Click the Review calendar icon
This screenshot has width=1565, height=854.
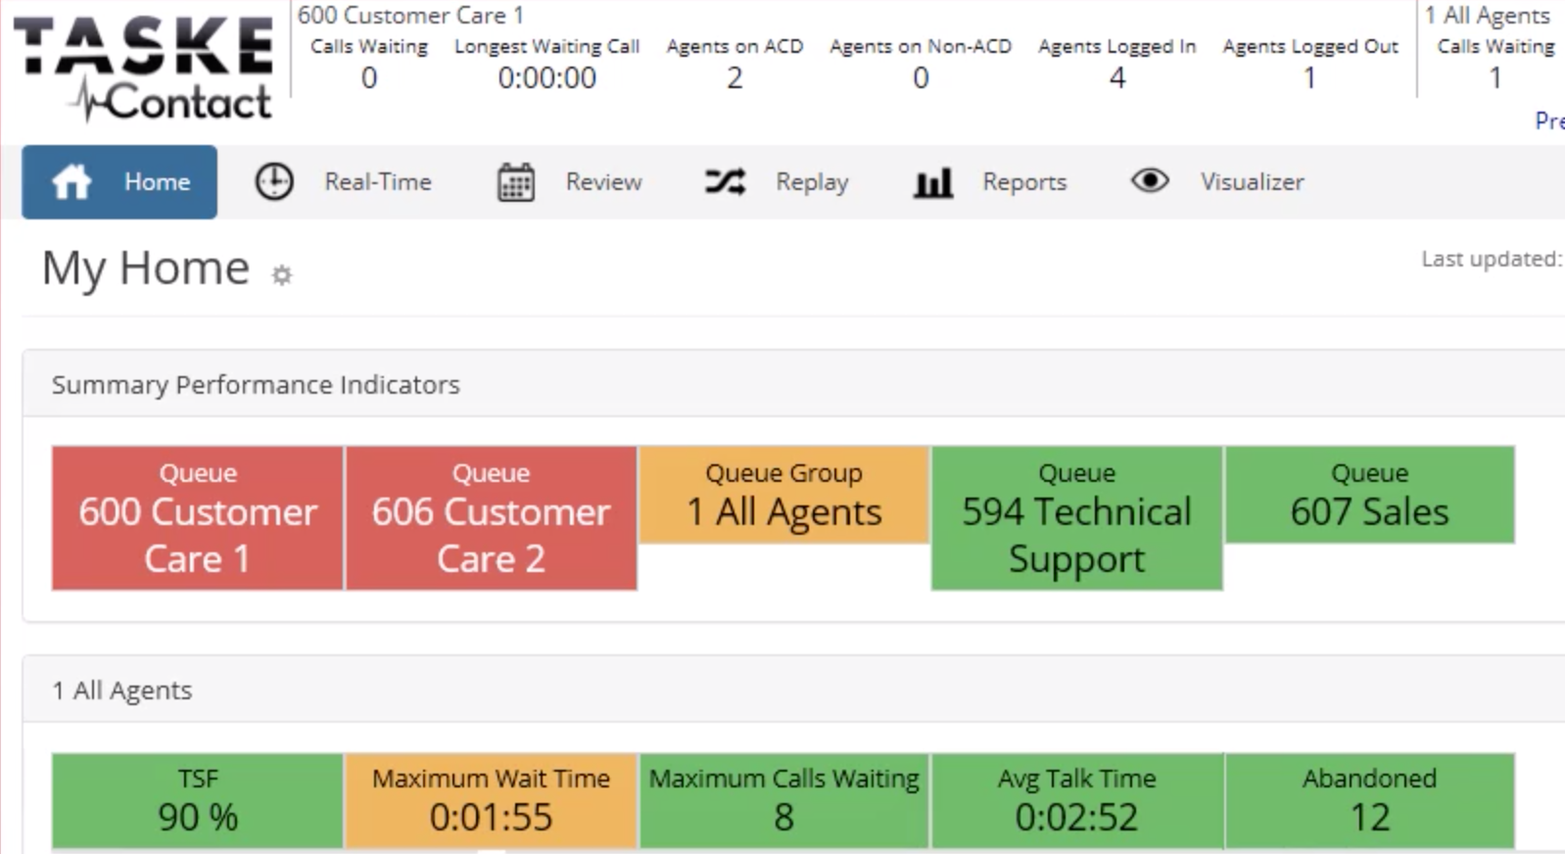(x=516, y=182)
